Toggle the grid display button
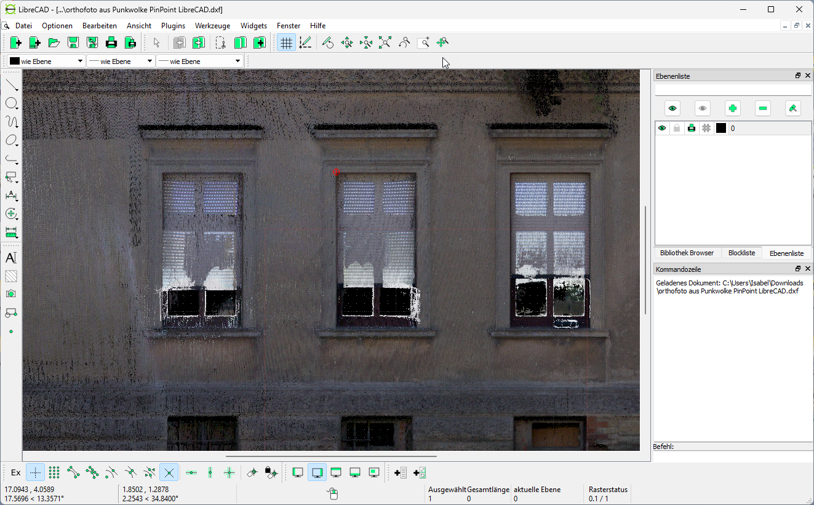Image resolution: width=814 pixels, height=505 pixels. click(285, 42)
